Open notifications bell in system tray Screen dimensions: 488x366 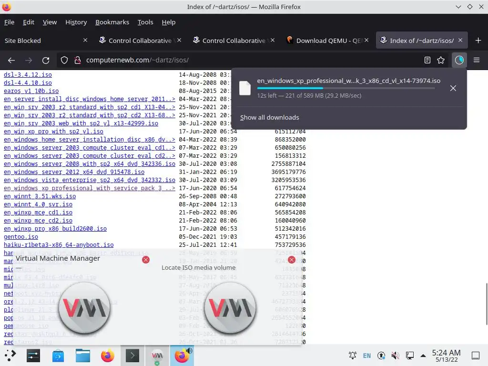point(353,356)
